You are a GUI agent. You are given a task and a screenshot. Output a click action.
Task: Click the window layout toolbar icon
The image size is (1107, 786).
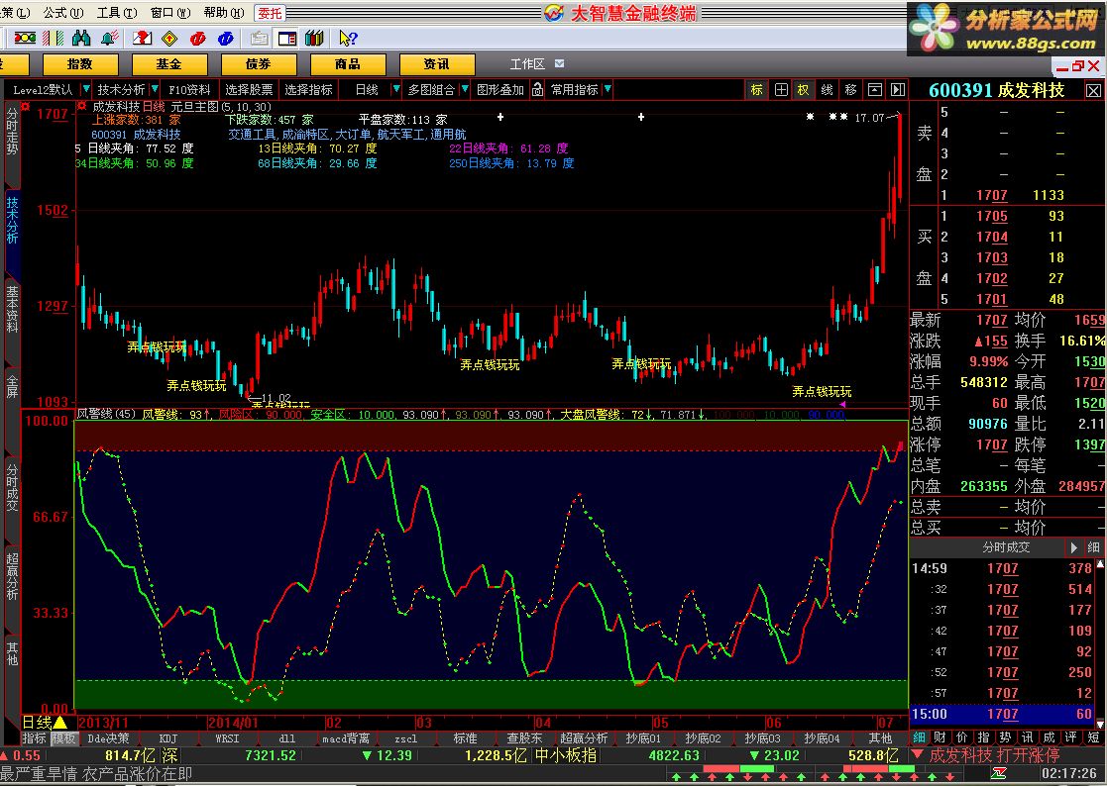[x=286, y=38]
